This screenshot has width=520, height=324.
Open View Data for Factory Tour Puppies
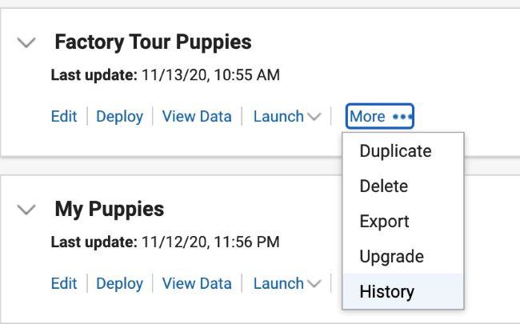pos(197,117)
